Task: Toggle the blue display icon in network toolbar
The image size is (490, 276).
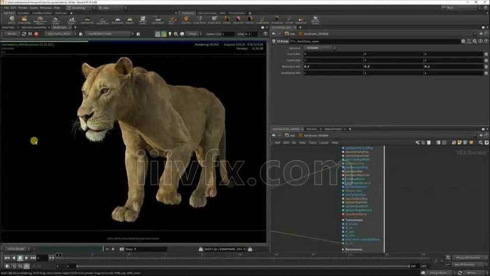Action: [465, 143]
